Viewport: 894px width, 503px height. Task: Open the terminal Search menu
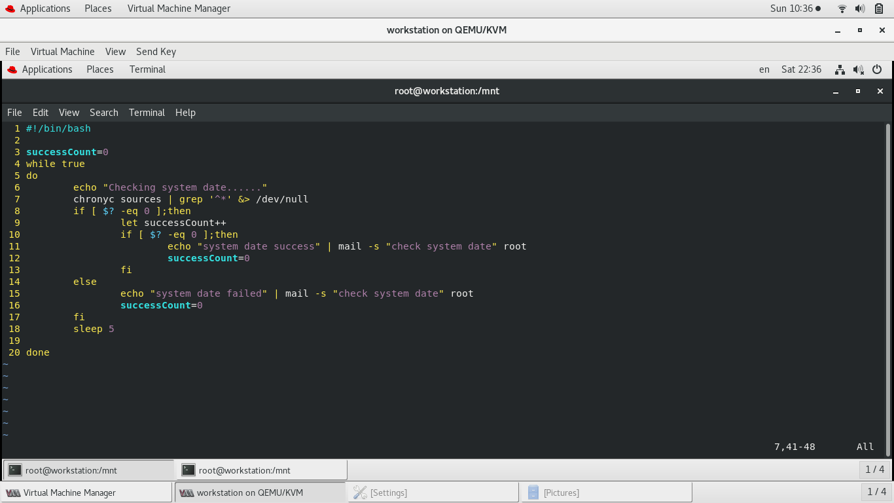[104, 113]
